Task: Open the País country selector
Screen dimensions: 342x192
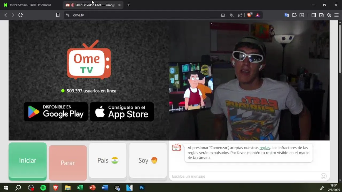Action: 108,160
